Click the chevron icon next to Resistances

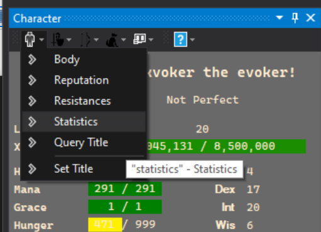32,101
